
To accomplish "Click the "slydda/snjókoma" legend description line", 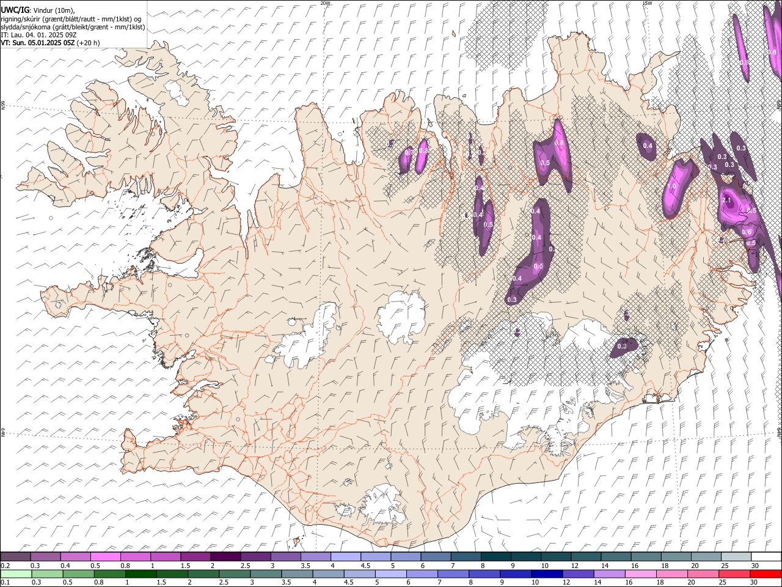I will pyautogui.click(x=73, y=27).
